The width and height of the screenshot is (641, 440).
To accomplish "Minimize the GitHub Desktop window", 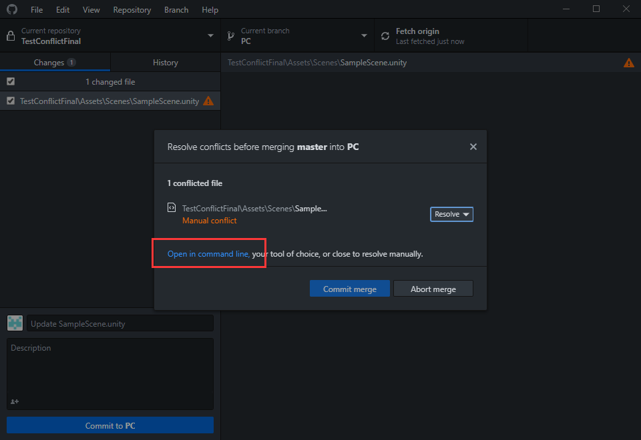I will [566, 9].
